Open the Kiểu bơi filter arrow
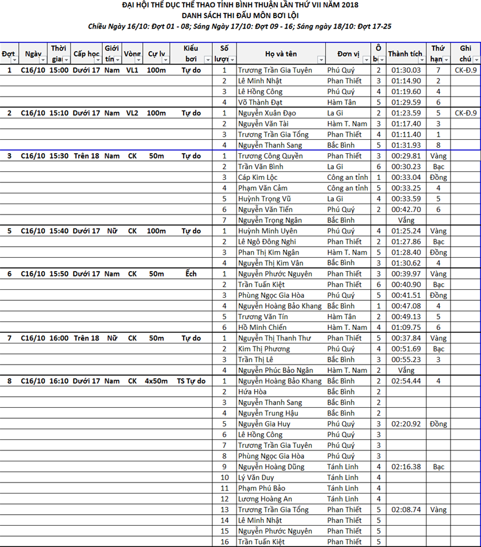 pyautogui.click(x=207, y=60)
